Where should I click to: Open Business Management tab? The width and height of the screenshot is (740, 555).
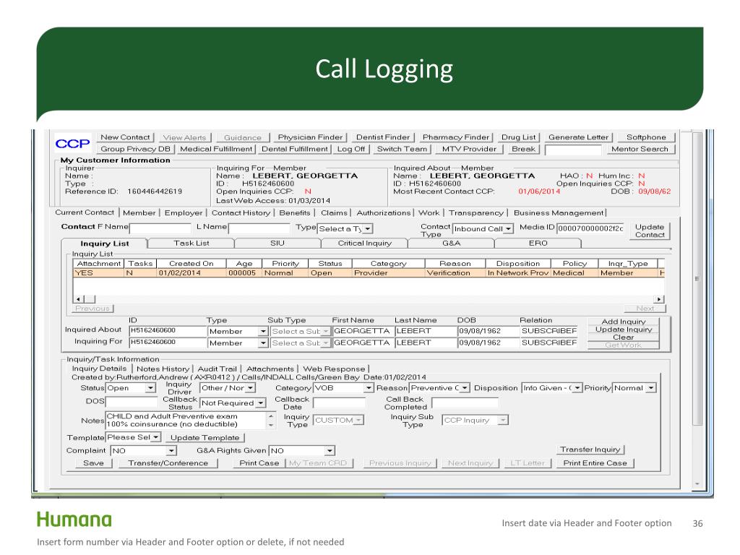click(559, 213)
